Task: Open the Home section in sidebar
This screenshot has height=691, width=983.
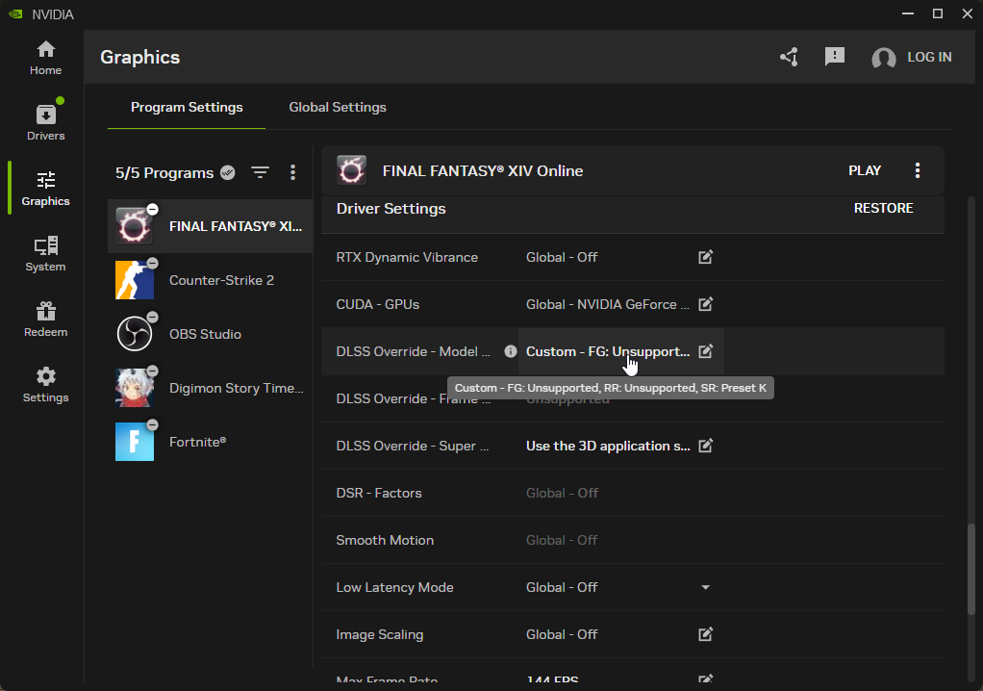Action: [x=45, y=57]
